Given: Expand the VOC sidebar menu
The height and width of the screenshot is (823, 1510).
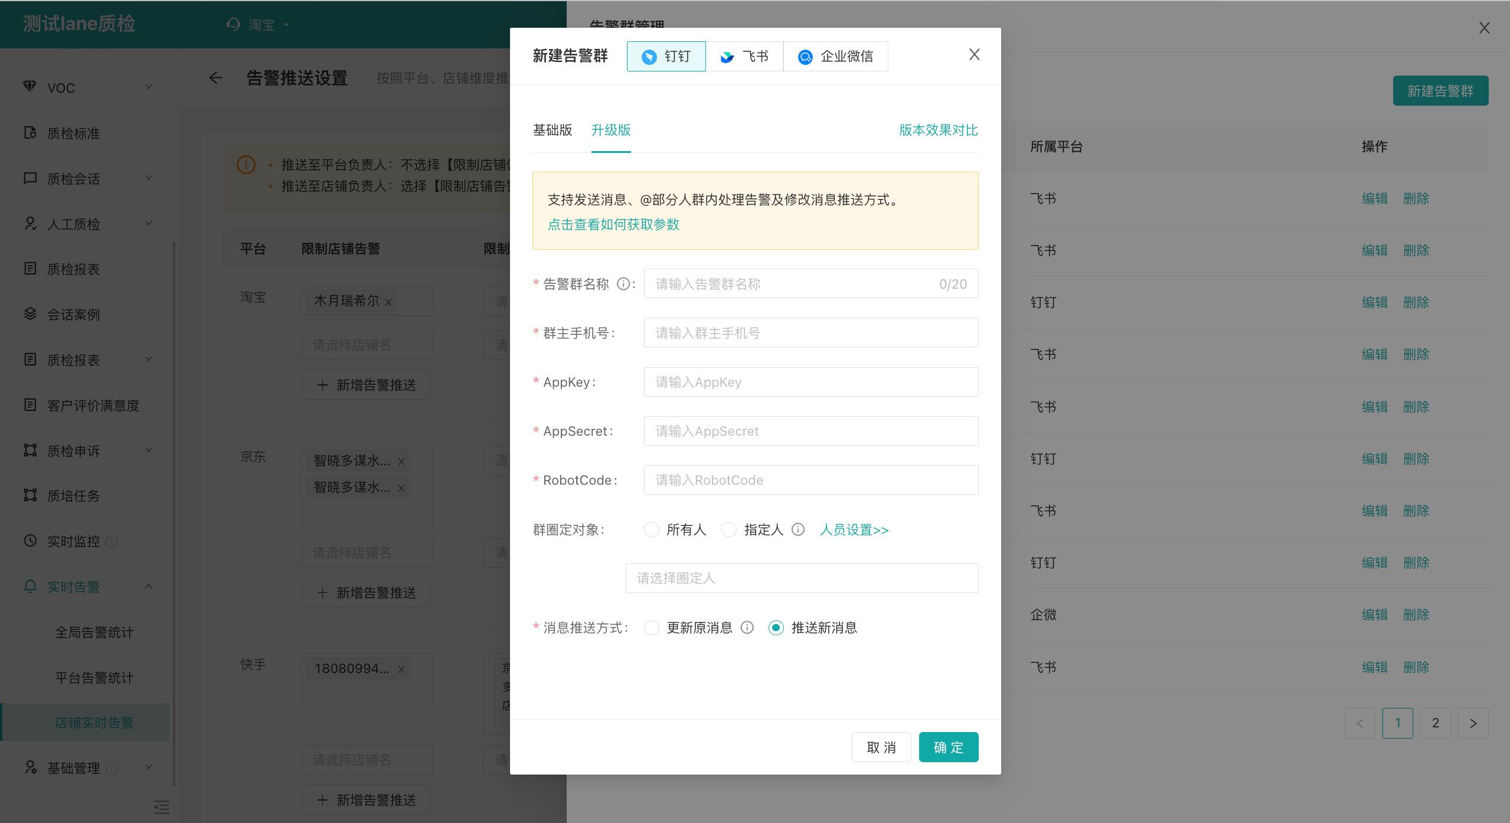Looking at the screenshot, I should [x=149, y=87].
